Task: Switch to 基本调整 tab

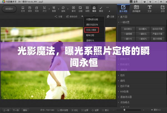Action: (123, 9)
